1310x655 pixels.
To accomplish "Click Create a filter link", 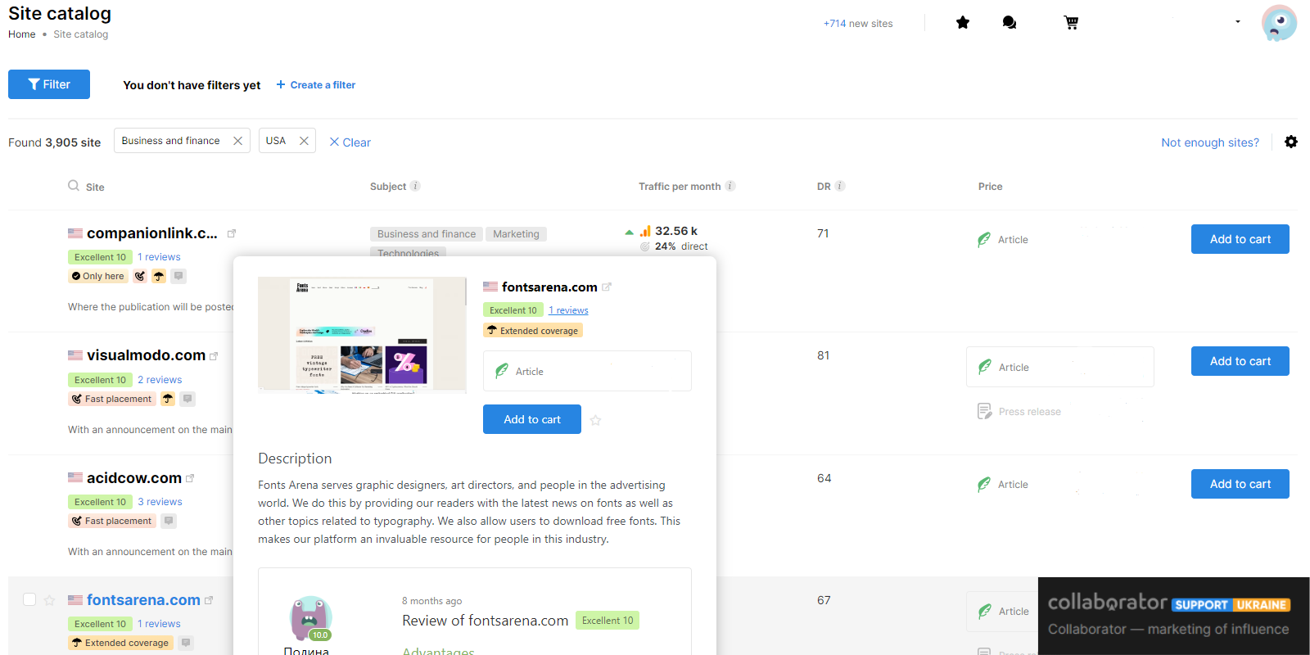I will 316,85.
